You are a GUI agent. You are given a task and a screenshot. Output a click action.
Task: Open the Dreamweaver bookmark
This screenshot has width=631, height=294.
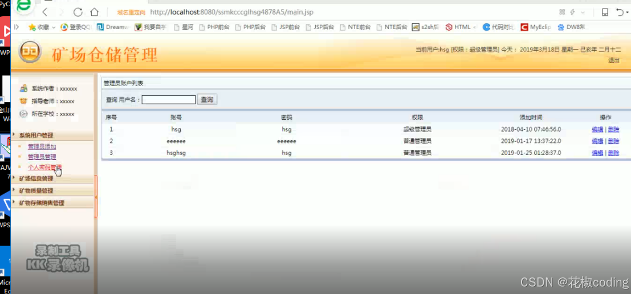pyautogui.click(x=111, y=27)
